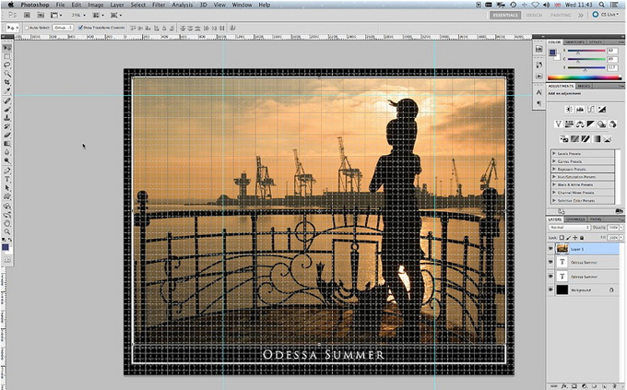Uncheck Show Transform Controls
The image size is (627, 390).
pos(80,28)
